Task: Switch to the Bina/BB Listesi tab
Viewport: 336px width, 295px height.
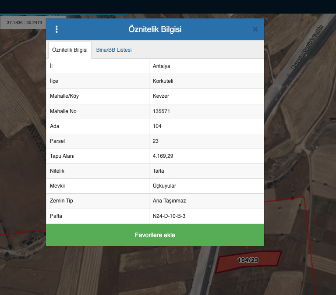Action: (x=114, y=50)
